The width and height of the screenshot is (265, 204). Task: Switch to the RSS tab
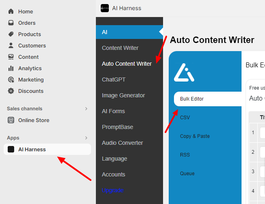185,155
